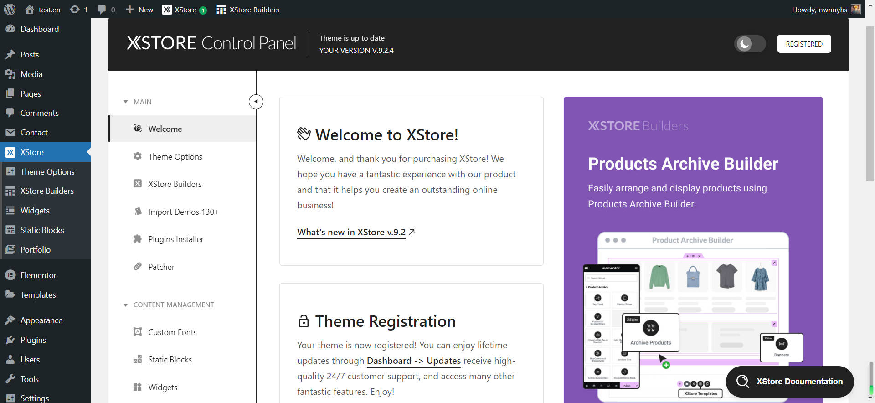Open Widgets in WordPress sidebar submenu

(x=46, y=210)
